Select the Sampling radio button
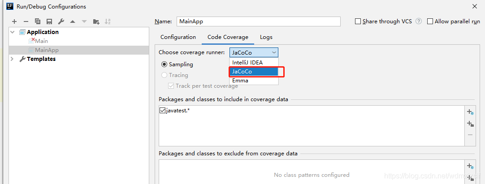Viewport: 485px width, 184px height. [x=164, y=64]
